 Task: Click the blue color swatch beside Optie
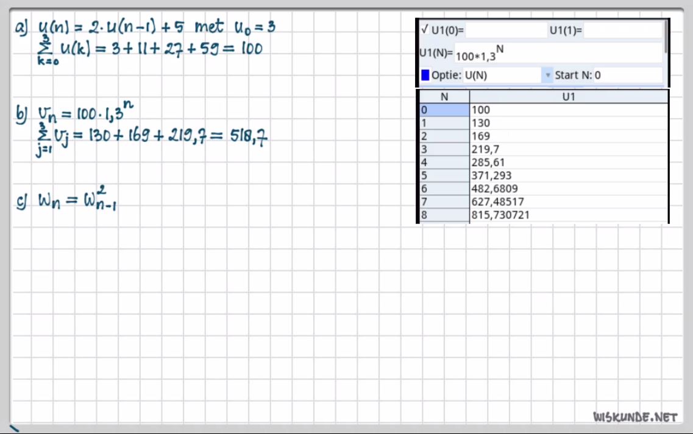click(425, 75)
